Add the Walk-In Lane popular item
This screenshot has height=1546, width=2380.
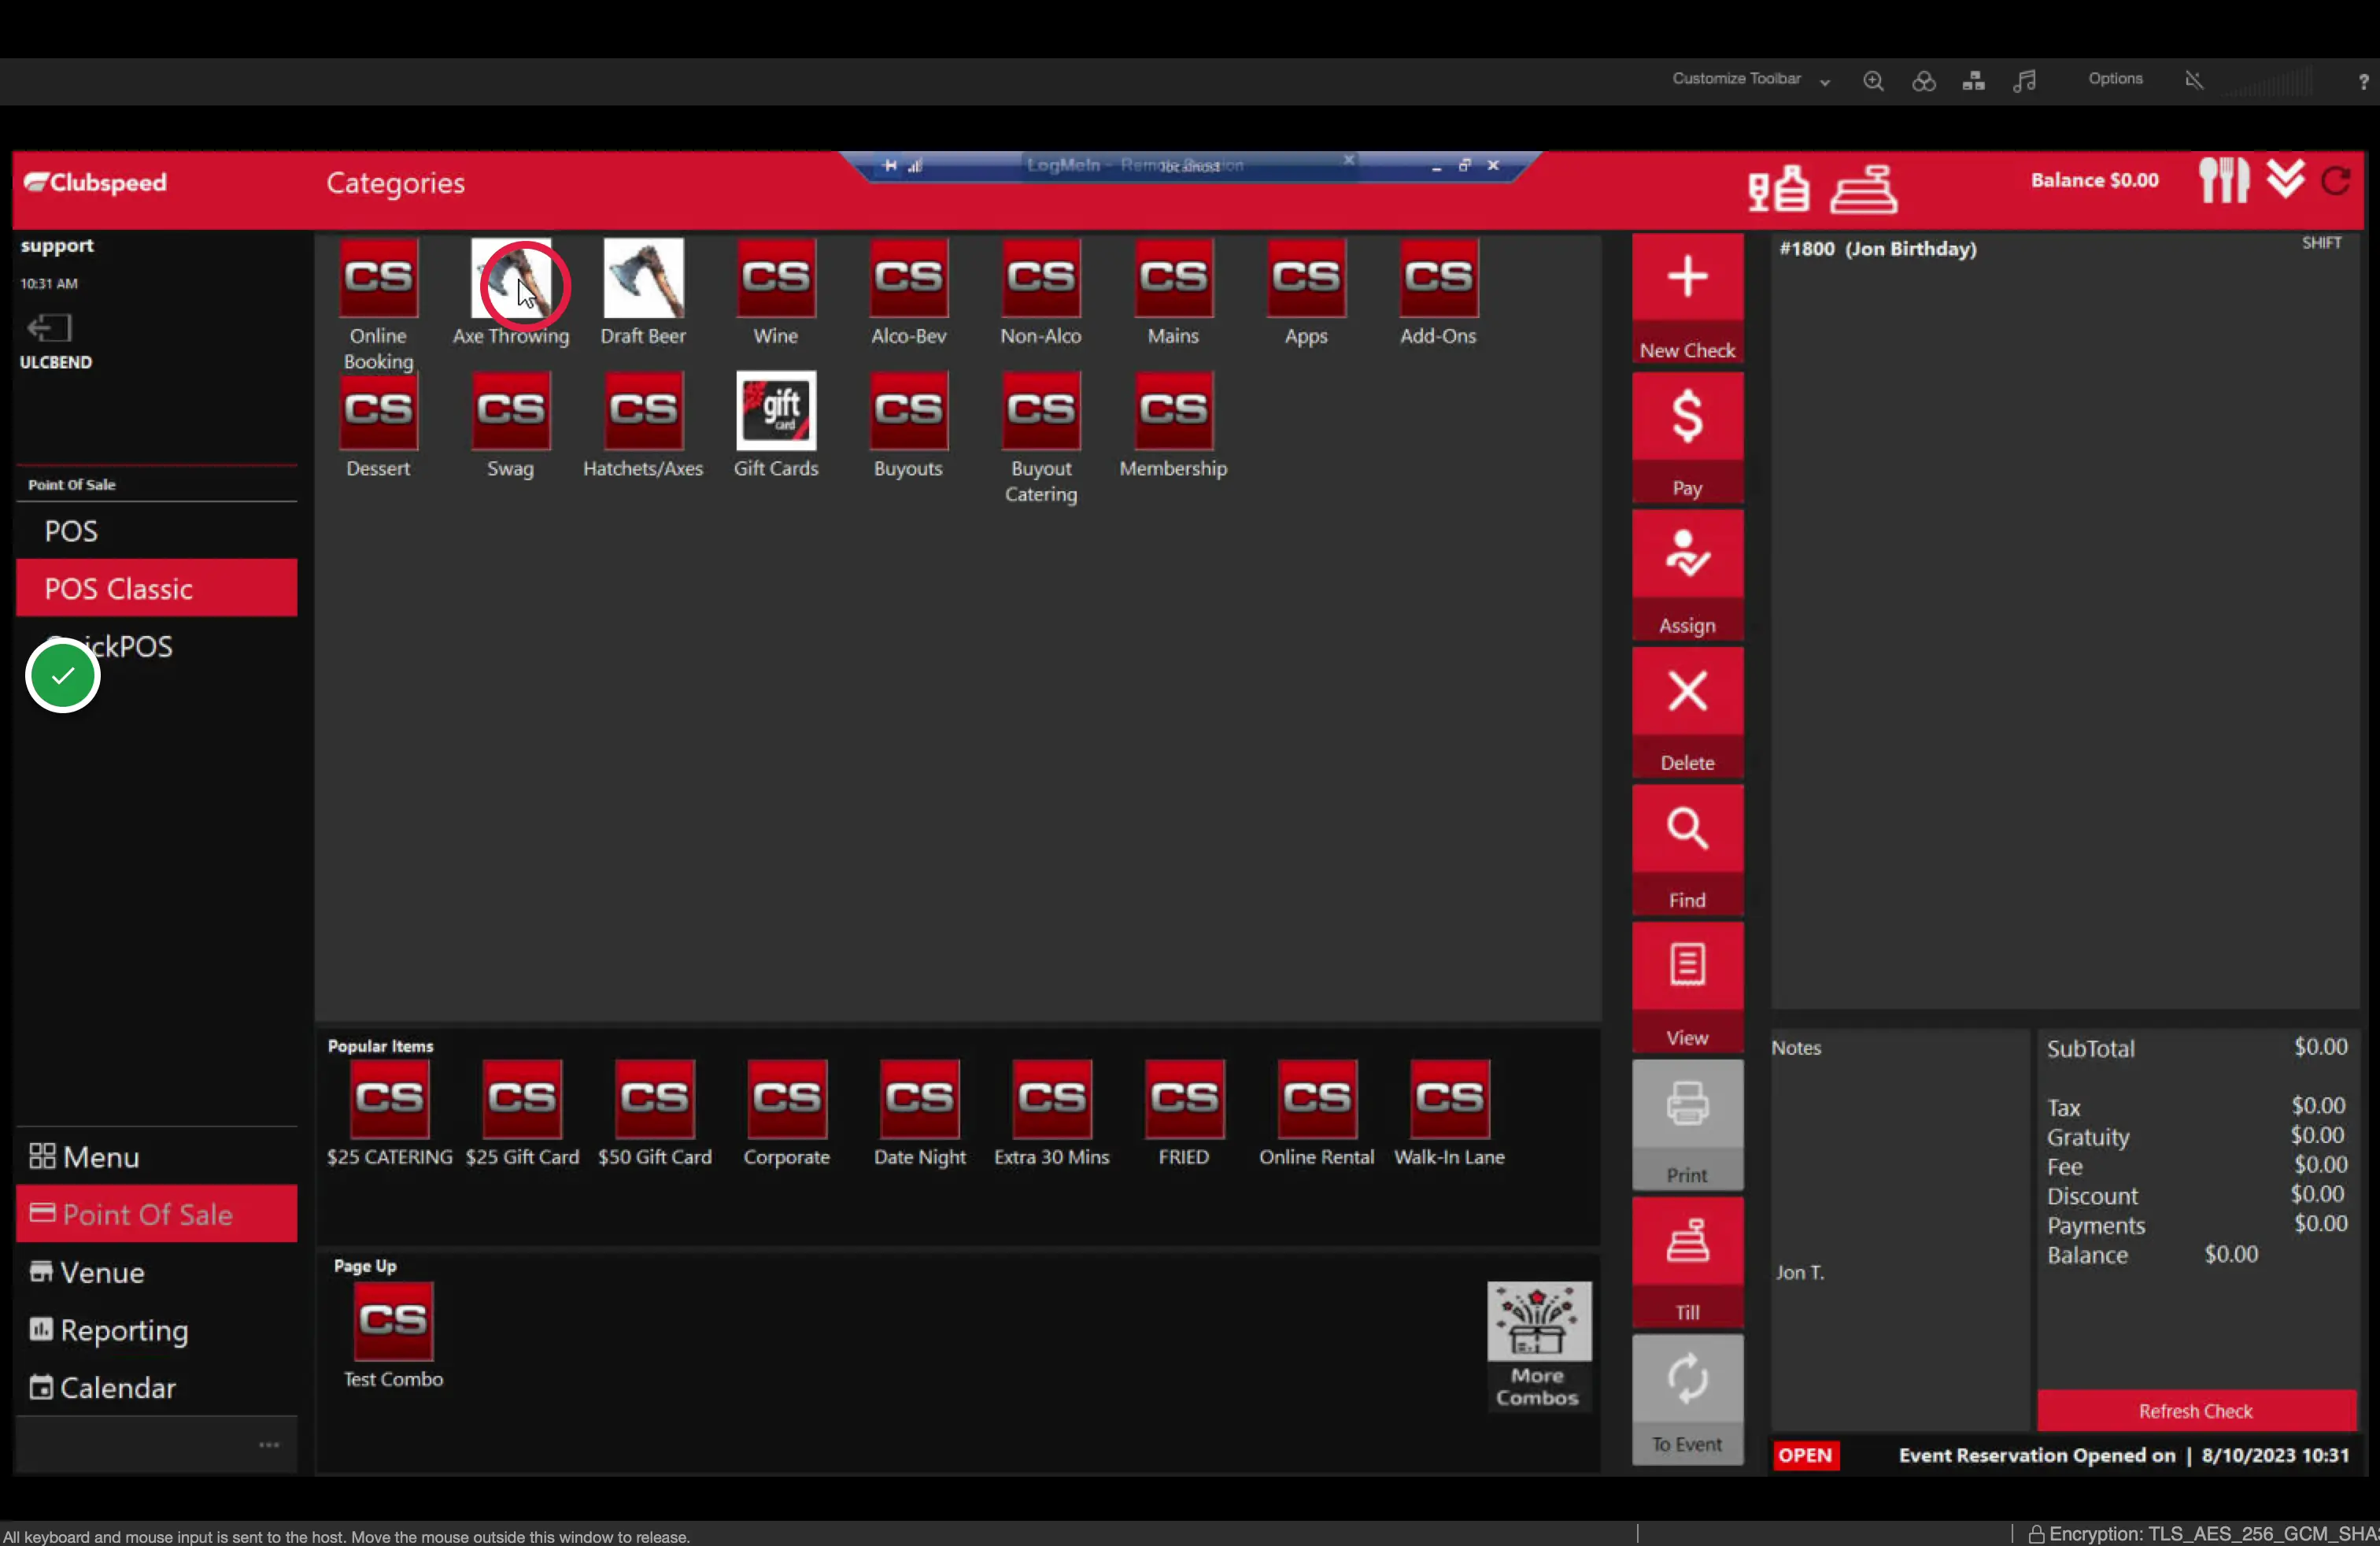1449,1113
